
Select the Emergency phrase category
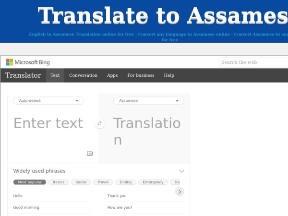pos(153,182)
